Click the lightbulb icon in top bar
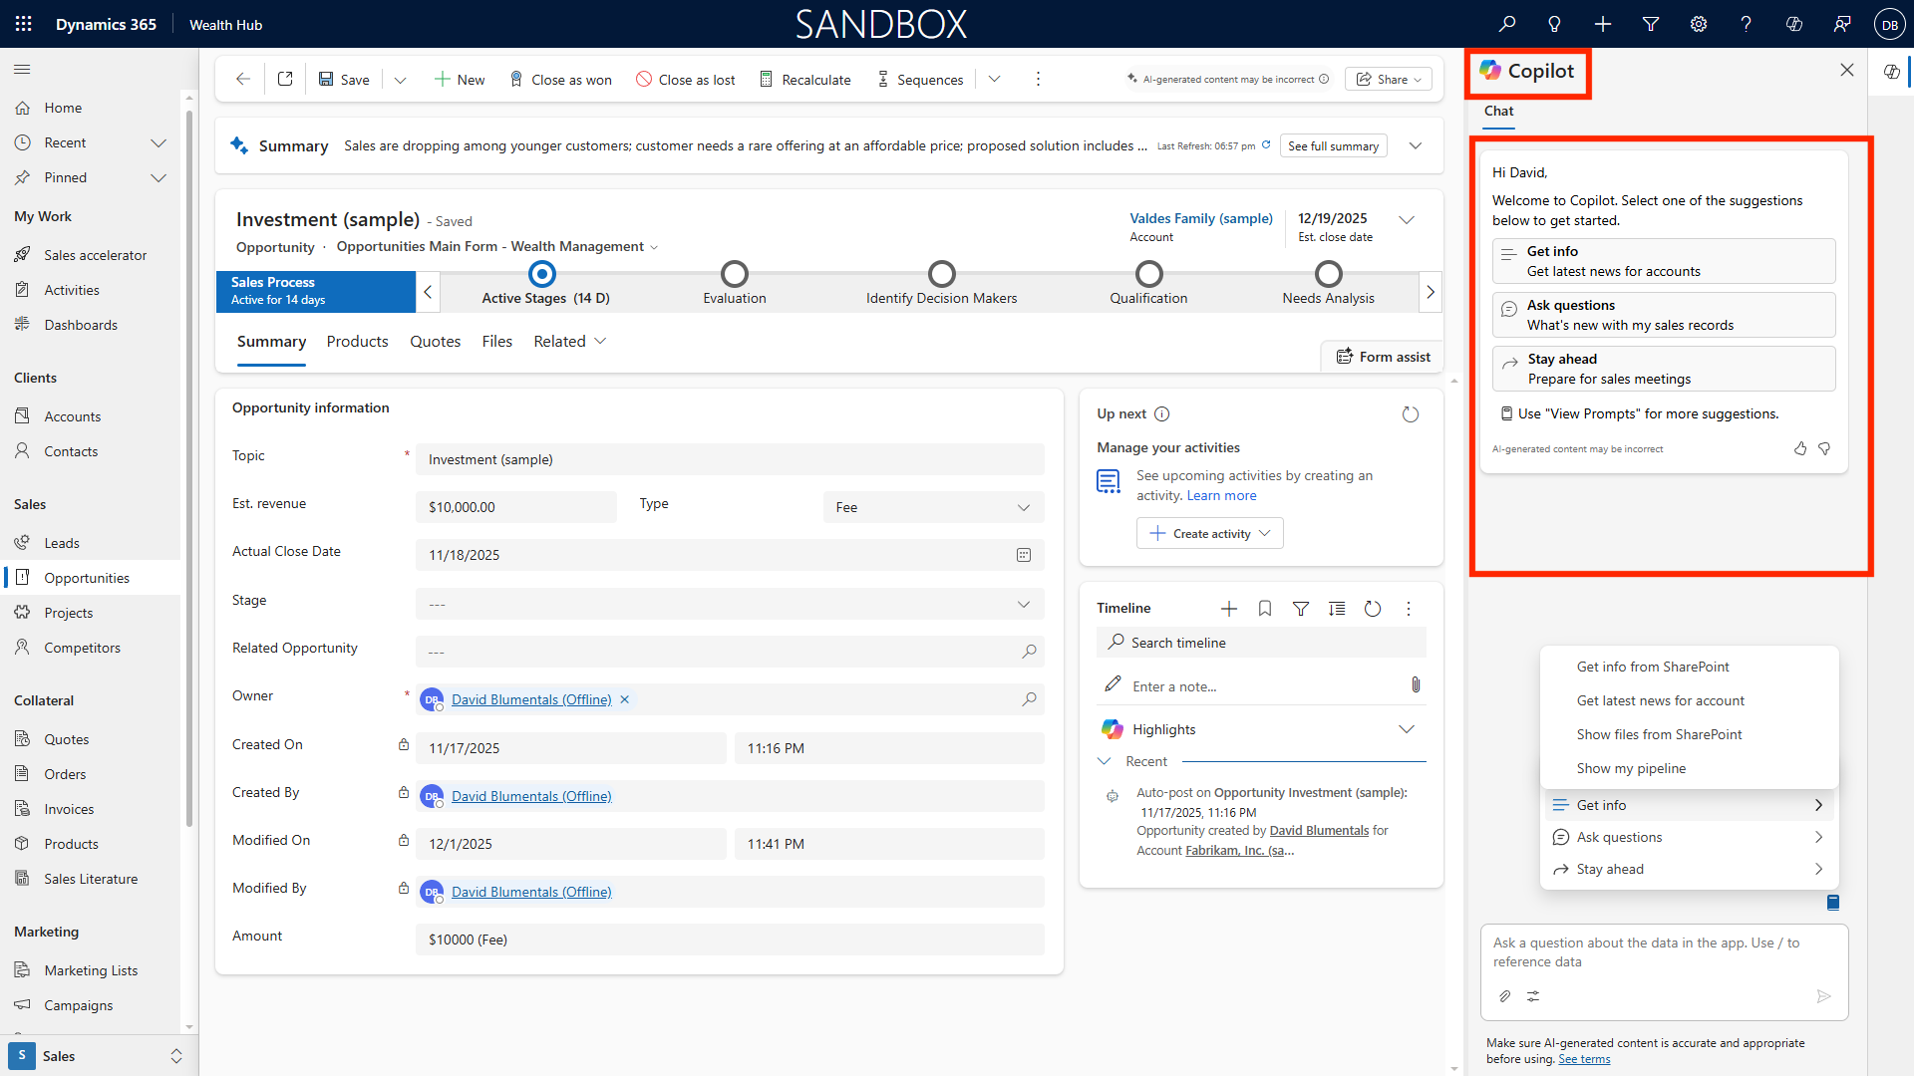1914x1076 pixels. [x=1554, y=24]
